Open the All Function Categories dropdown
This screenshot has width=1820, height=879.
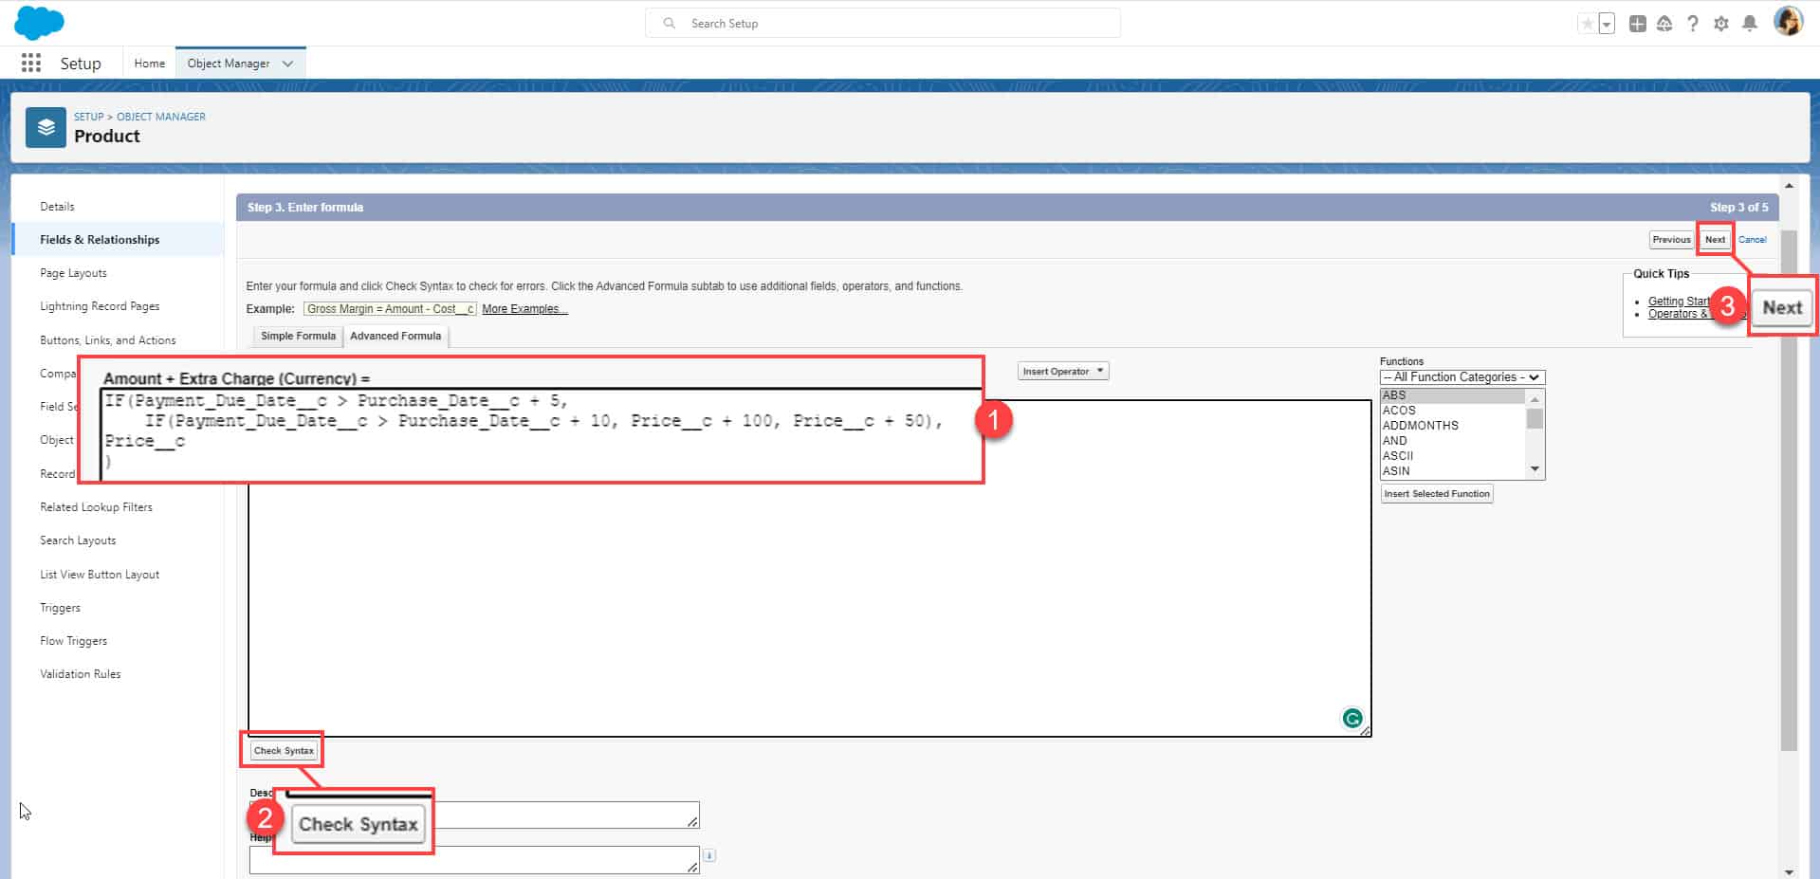[x=1461, y=376]
